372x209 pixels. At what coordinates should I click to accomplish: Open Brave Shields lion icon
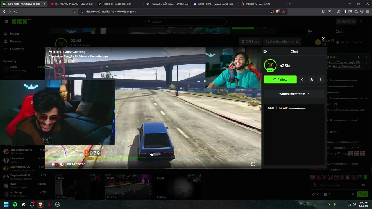pyautogui.click(x=277, y=12)
